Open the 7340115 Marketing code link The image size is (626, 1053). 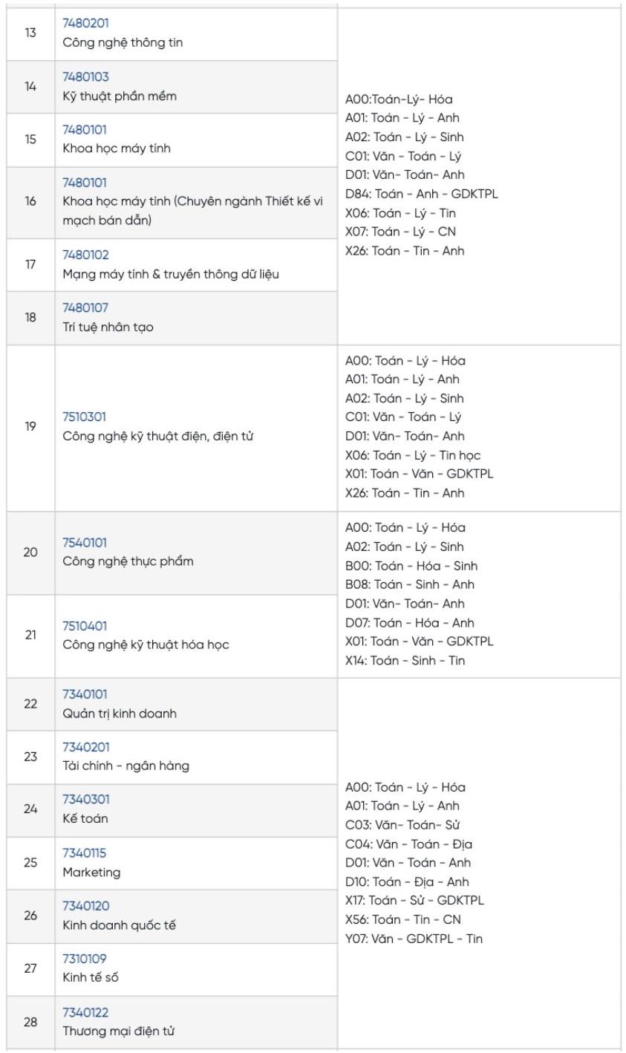[x=84, y=853]
